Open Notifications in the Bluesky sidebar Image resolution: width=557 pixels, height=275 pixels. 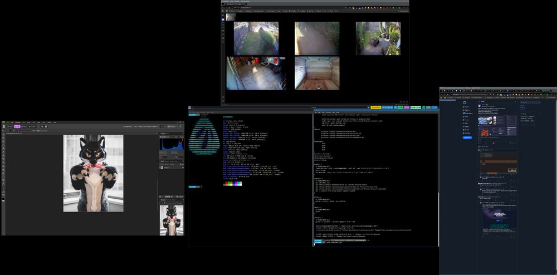click(468, 113)
